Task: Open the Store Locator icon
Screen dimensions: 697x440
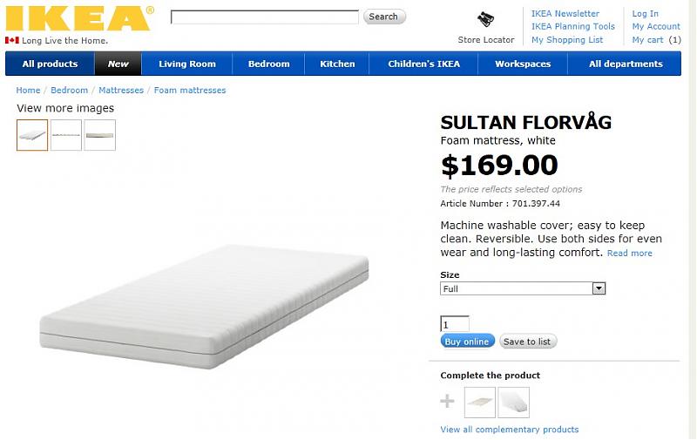Action: pyautogui.click(x=486, y=20)
